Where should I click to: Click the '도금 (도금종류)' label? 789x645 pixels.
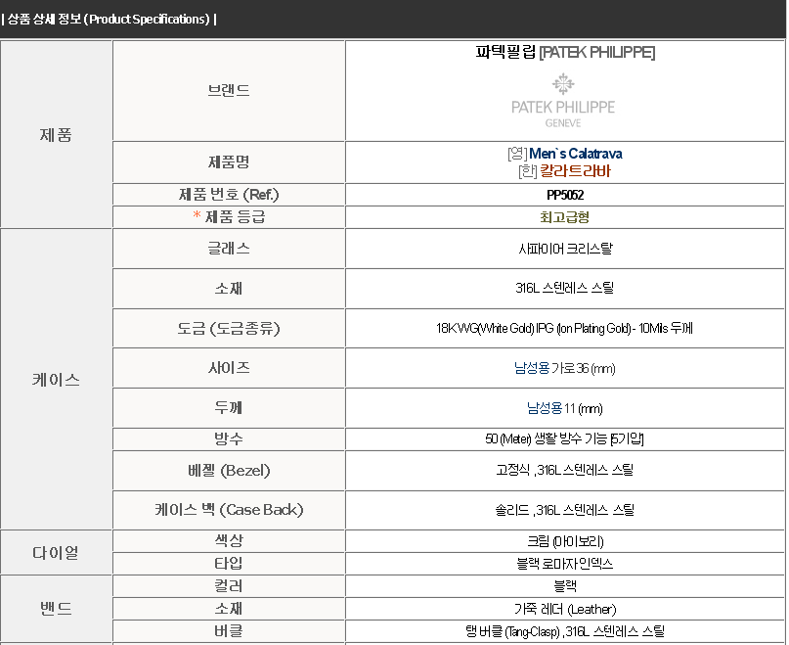click(x=229, y=329)
